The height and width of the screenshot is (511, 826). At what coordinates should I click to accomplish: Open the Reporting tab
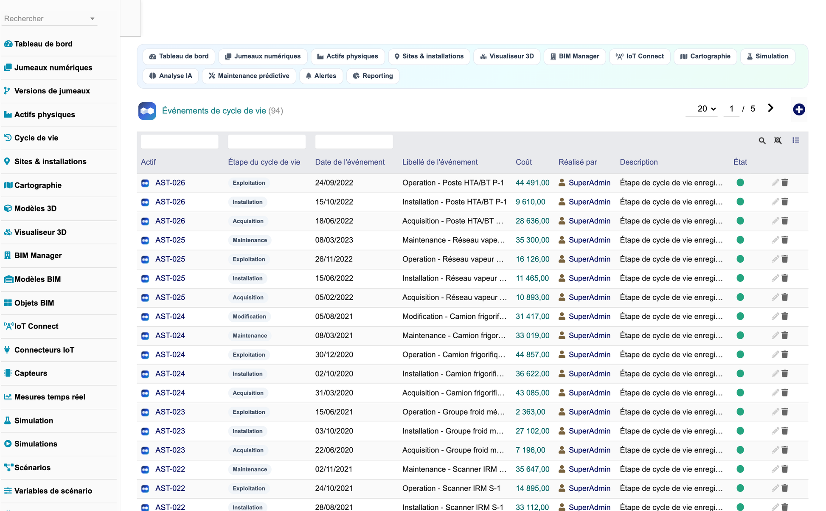click(373, 76)
